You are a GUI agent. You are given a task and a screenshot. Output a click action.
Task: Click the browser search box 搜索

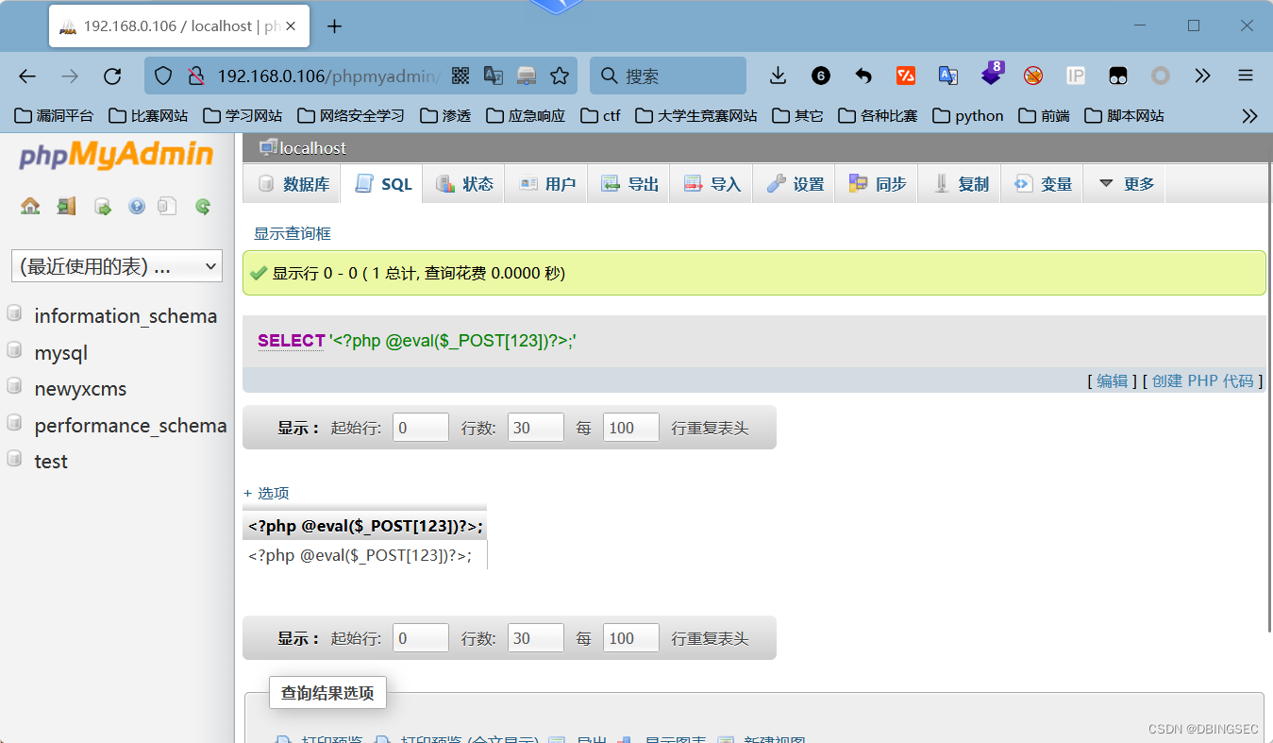668,76
